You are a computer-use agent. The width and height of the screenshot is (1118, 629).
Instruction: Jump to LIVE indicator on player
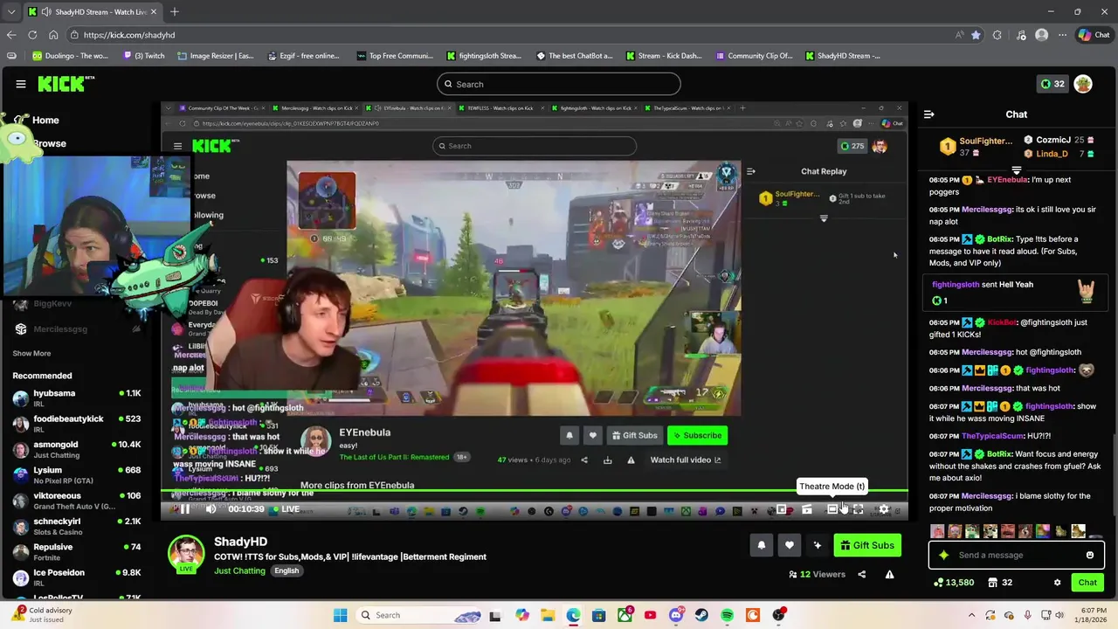point(286,508)
